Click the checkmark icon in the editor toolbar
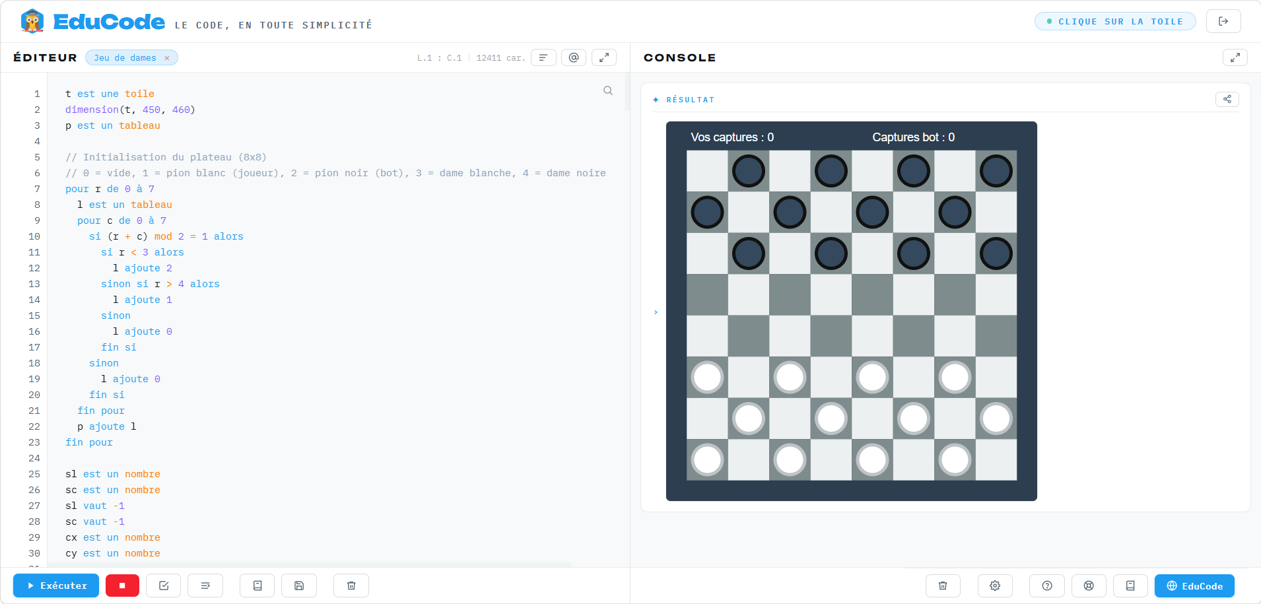This screenshot has height=604, width=1261. click(x=164, y=586)
